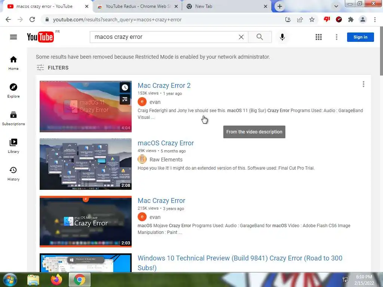Reload the page with the refresh icon
The height and width of the screenshot is (287, 383).
[x=32, y=19]
